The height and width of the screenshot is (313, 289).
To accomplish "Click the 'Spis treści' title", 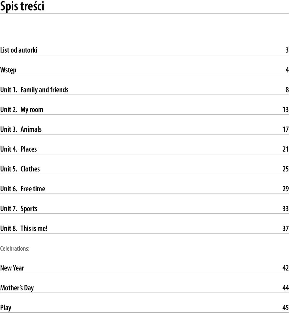I will [x=22, y=6].
